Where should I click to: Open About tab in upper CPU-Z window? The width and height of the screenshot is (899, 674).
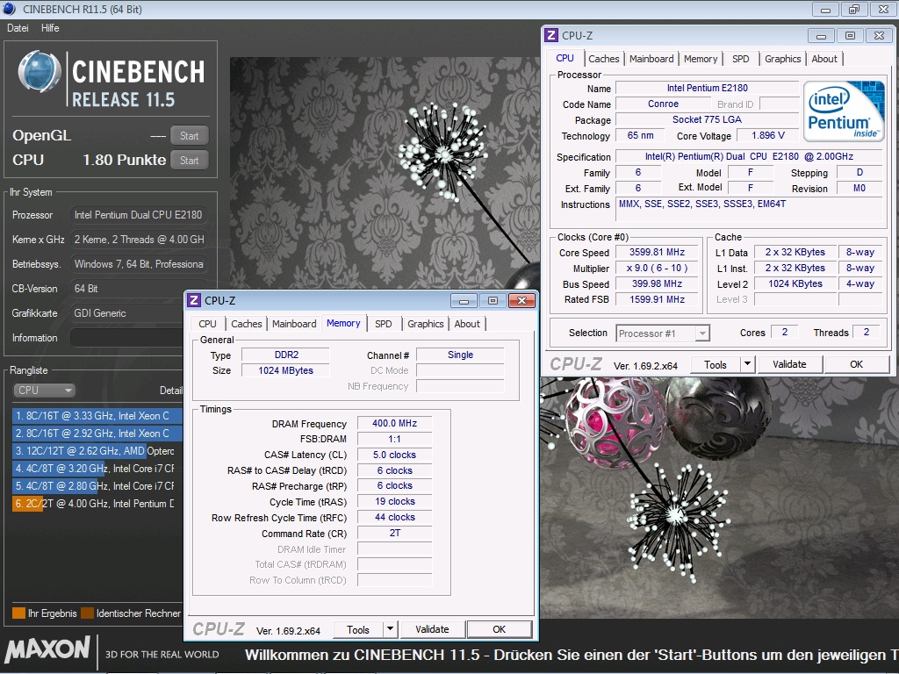824,59
